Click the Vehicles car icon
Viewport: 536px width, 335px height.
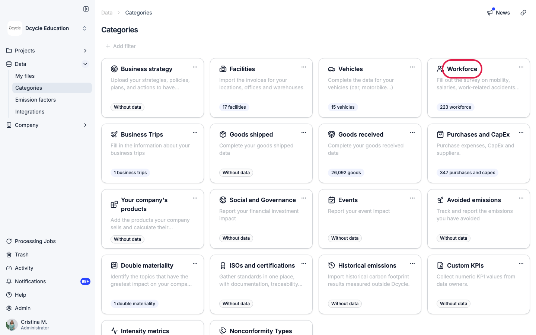[332, 69]
